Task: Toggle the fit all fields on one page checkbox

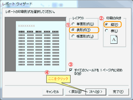Action: [x=71, y=70]
